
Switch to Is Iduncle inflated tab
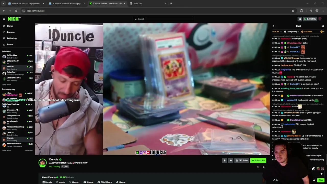67,4
